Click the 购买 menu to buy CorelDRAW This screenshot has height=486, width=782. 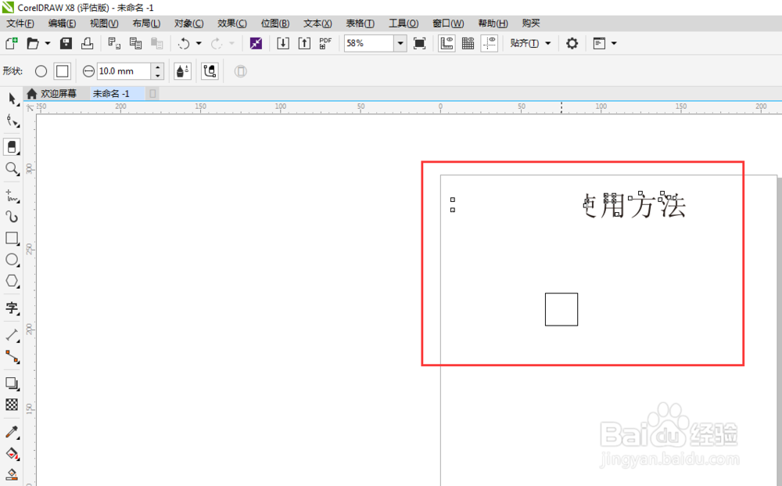click(531, 23)
